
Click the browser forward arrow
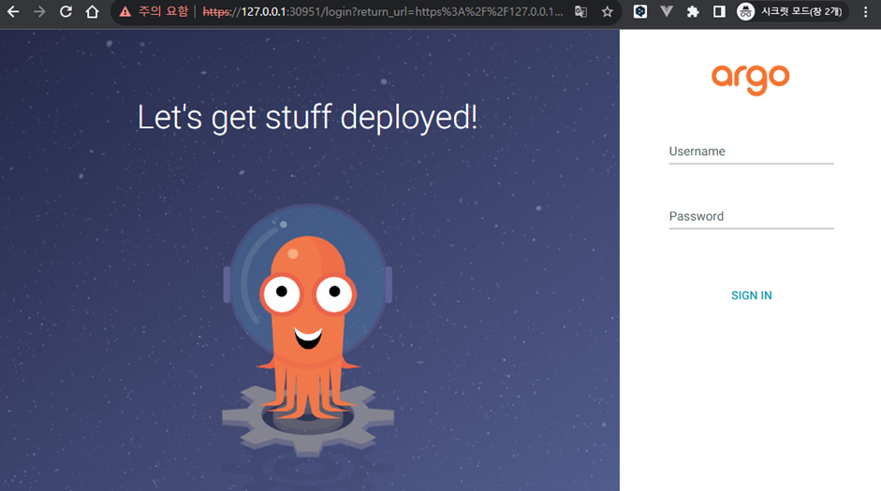(x=39, y=11)
